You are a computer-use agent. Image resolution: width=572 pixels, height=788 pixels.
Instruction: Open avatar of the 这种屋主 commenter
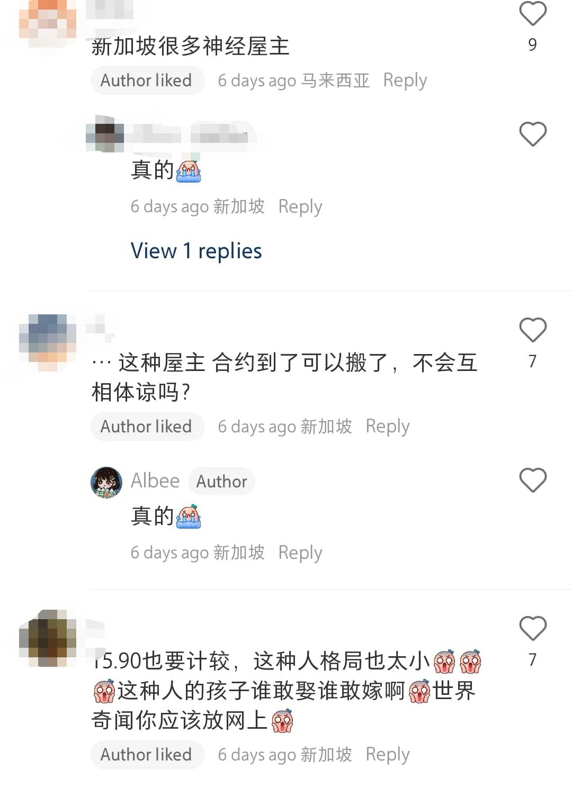[48, 342]
